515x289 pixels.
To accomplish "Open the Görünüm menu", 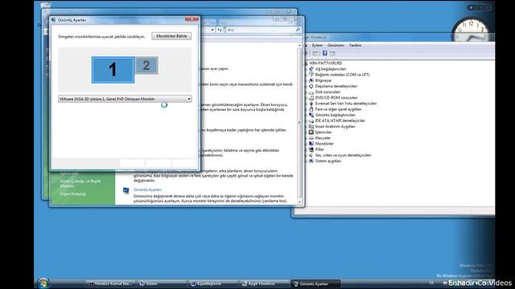I will point(336,45).
